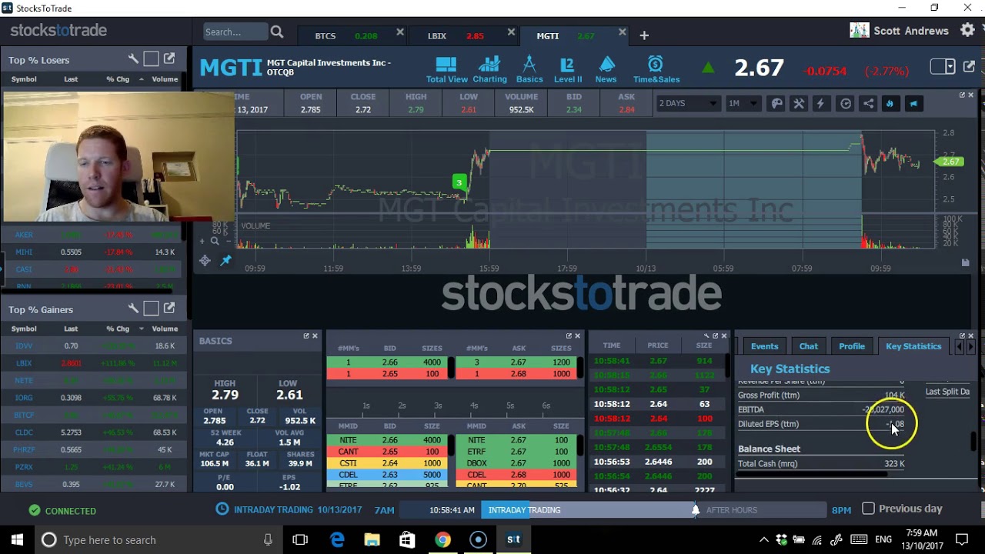This screenshot has width=985, height=554.
Task: Open chart tools wrench-hammer icon
Action: coord(799,104)
